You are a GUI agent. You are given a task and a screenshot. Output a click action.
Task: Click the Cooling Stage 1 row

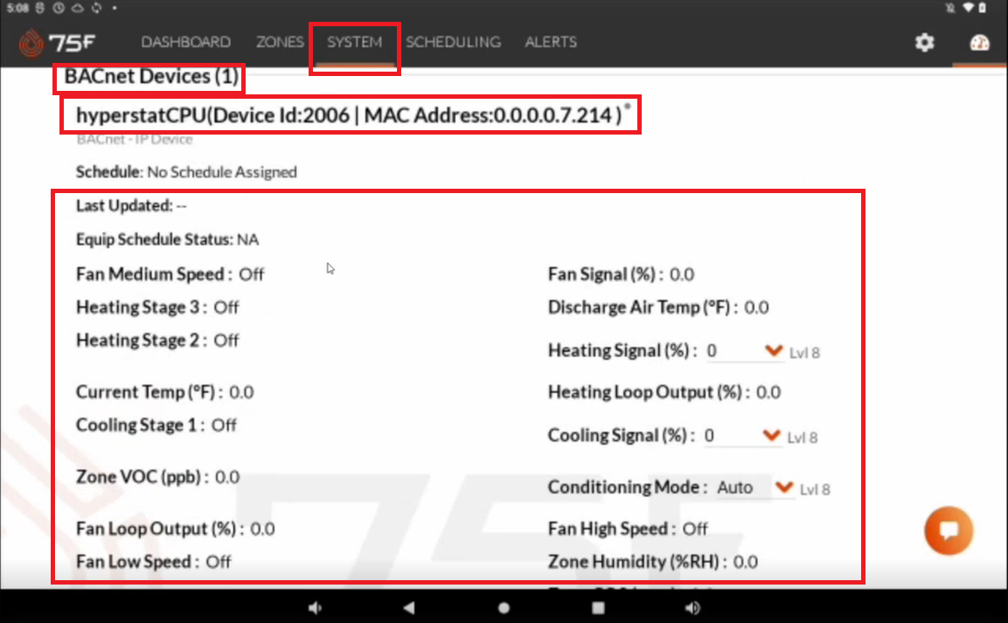click(156, 426)
